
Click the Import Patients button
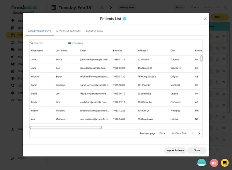[175, 150]
